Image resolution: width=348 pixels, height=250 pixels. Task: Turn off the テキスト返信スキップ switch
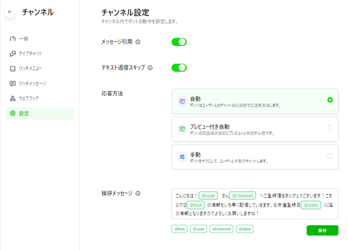pos(179,68)
